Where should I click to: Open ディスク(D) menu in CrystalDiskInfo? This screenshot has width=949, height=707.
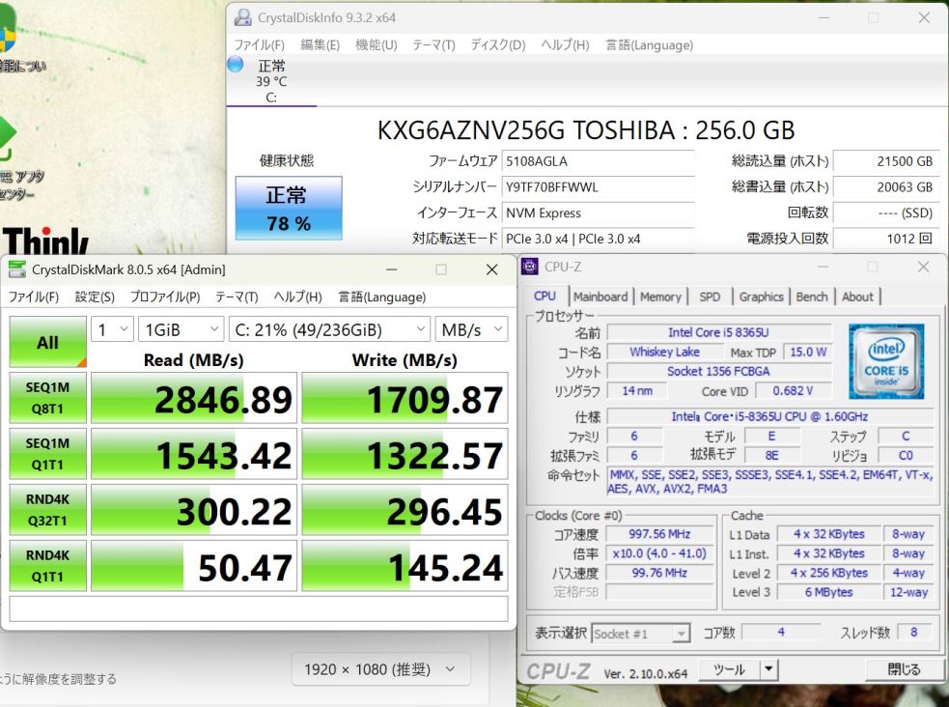coord(497,44)
